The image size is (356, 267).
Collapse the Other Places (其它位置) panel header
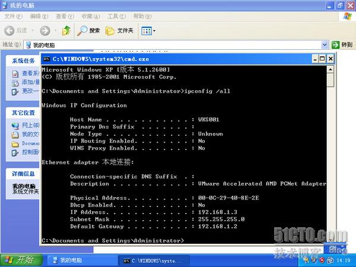(23, 113)
